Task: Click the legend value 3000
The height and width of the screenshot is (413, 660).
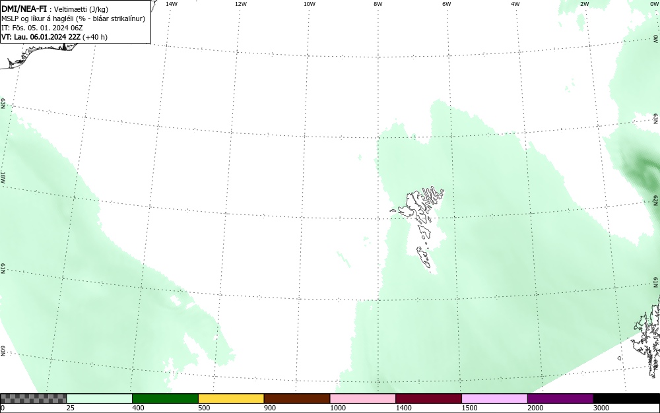Action: point(601,408)
